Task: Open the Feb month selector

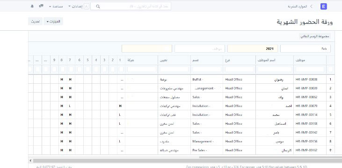Action: 306,48
